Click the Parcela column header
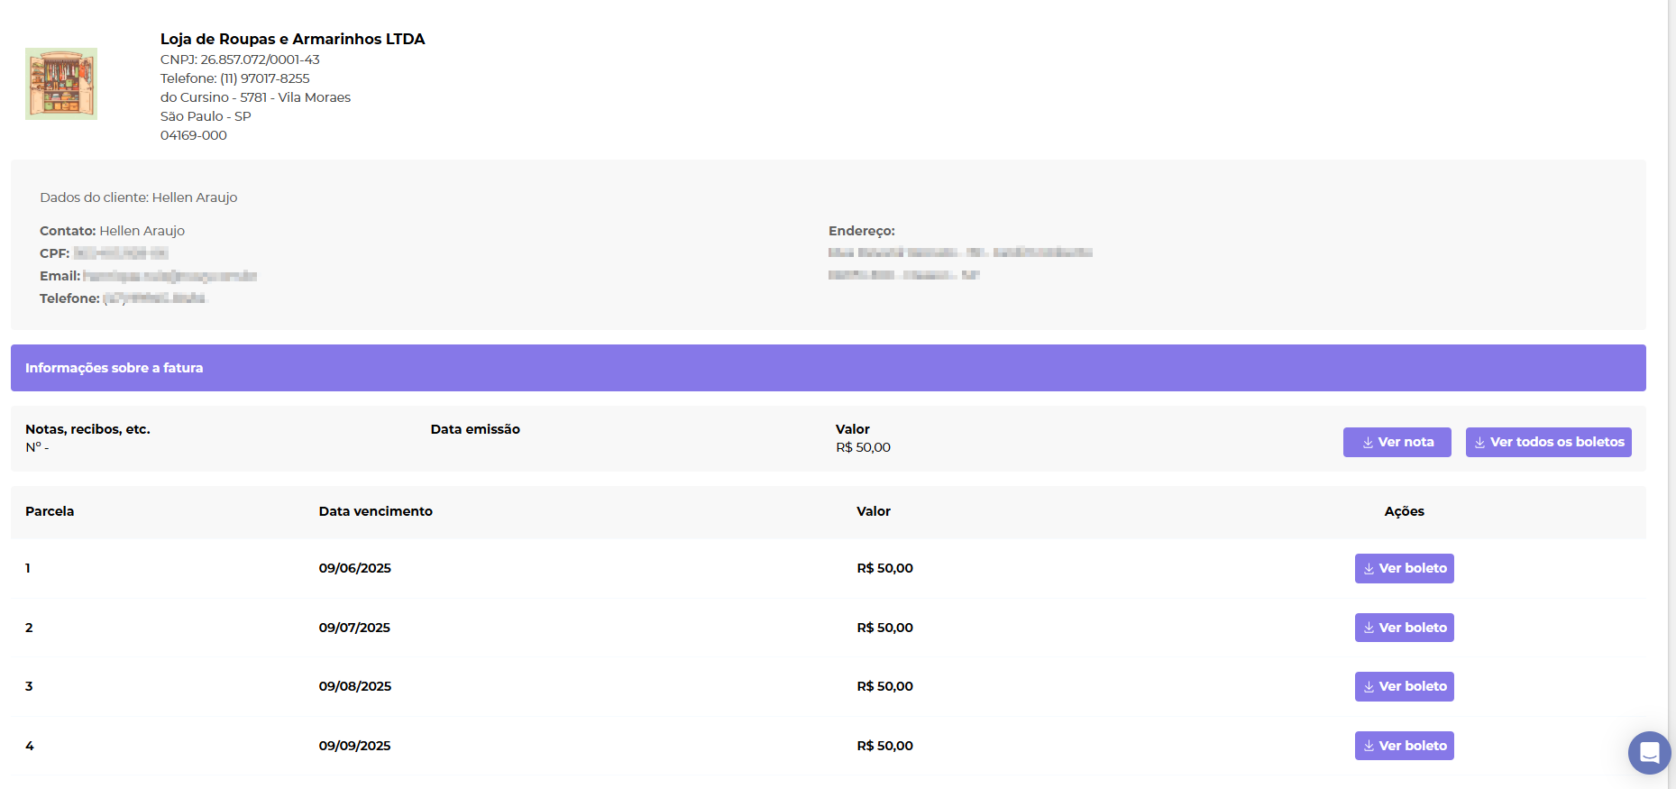This screenshot has width=1676, height=789. [x=50, y=511]
